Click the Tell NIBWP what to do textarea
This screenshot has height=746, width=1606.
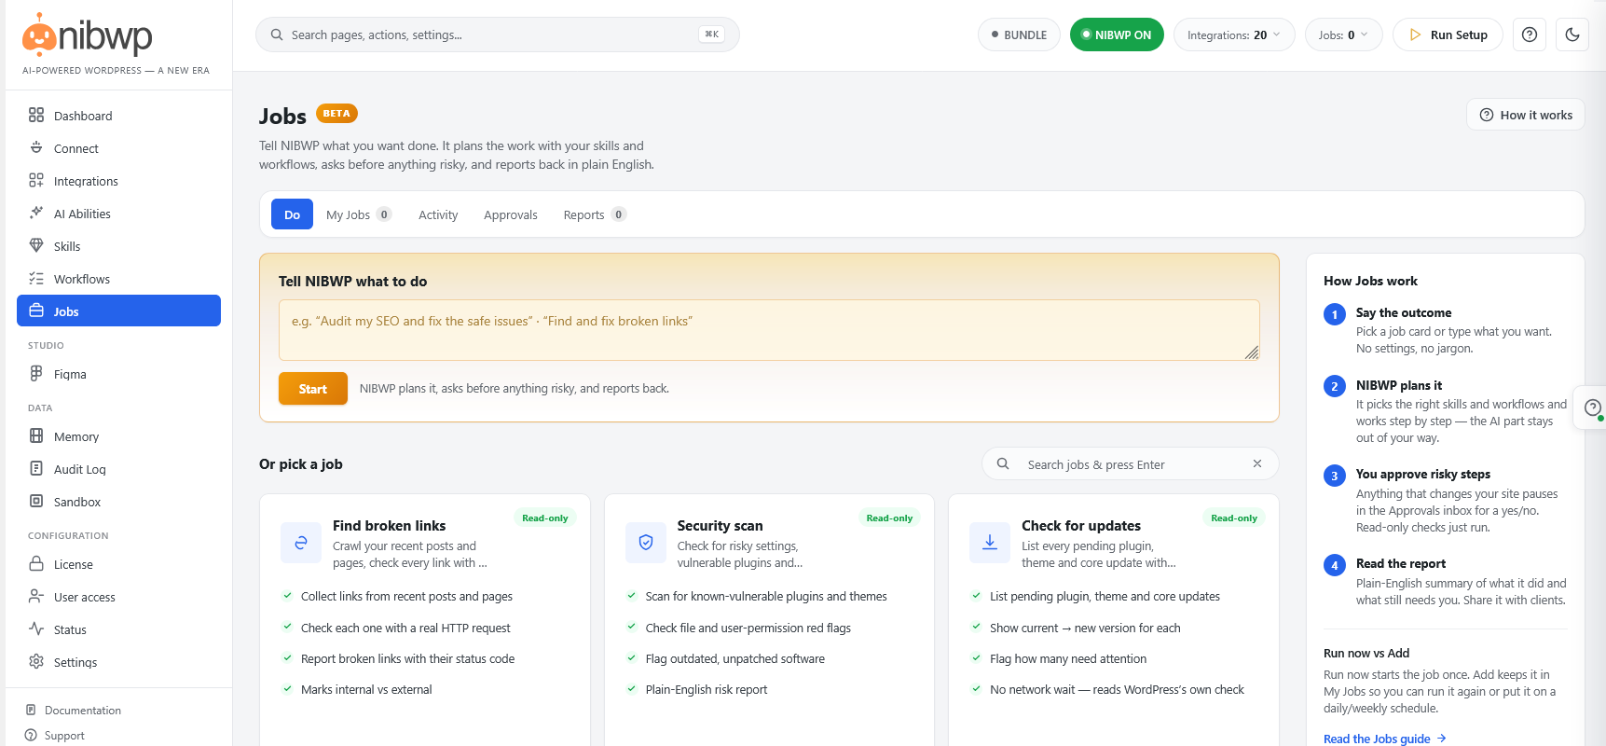[x=769, y=329]
